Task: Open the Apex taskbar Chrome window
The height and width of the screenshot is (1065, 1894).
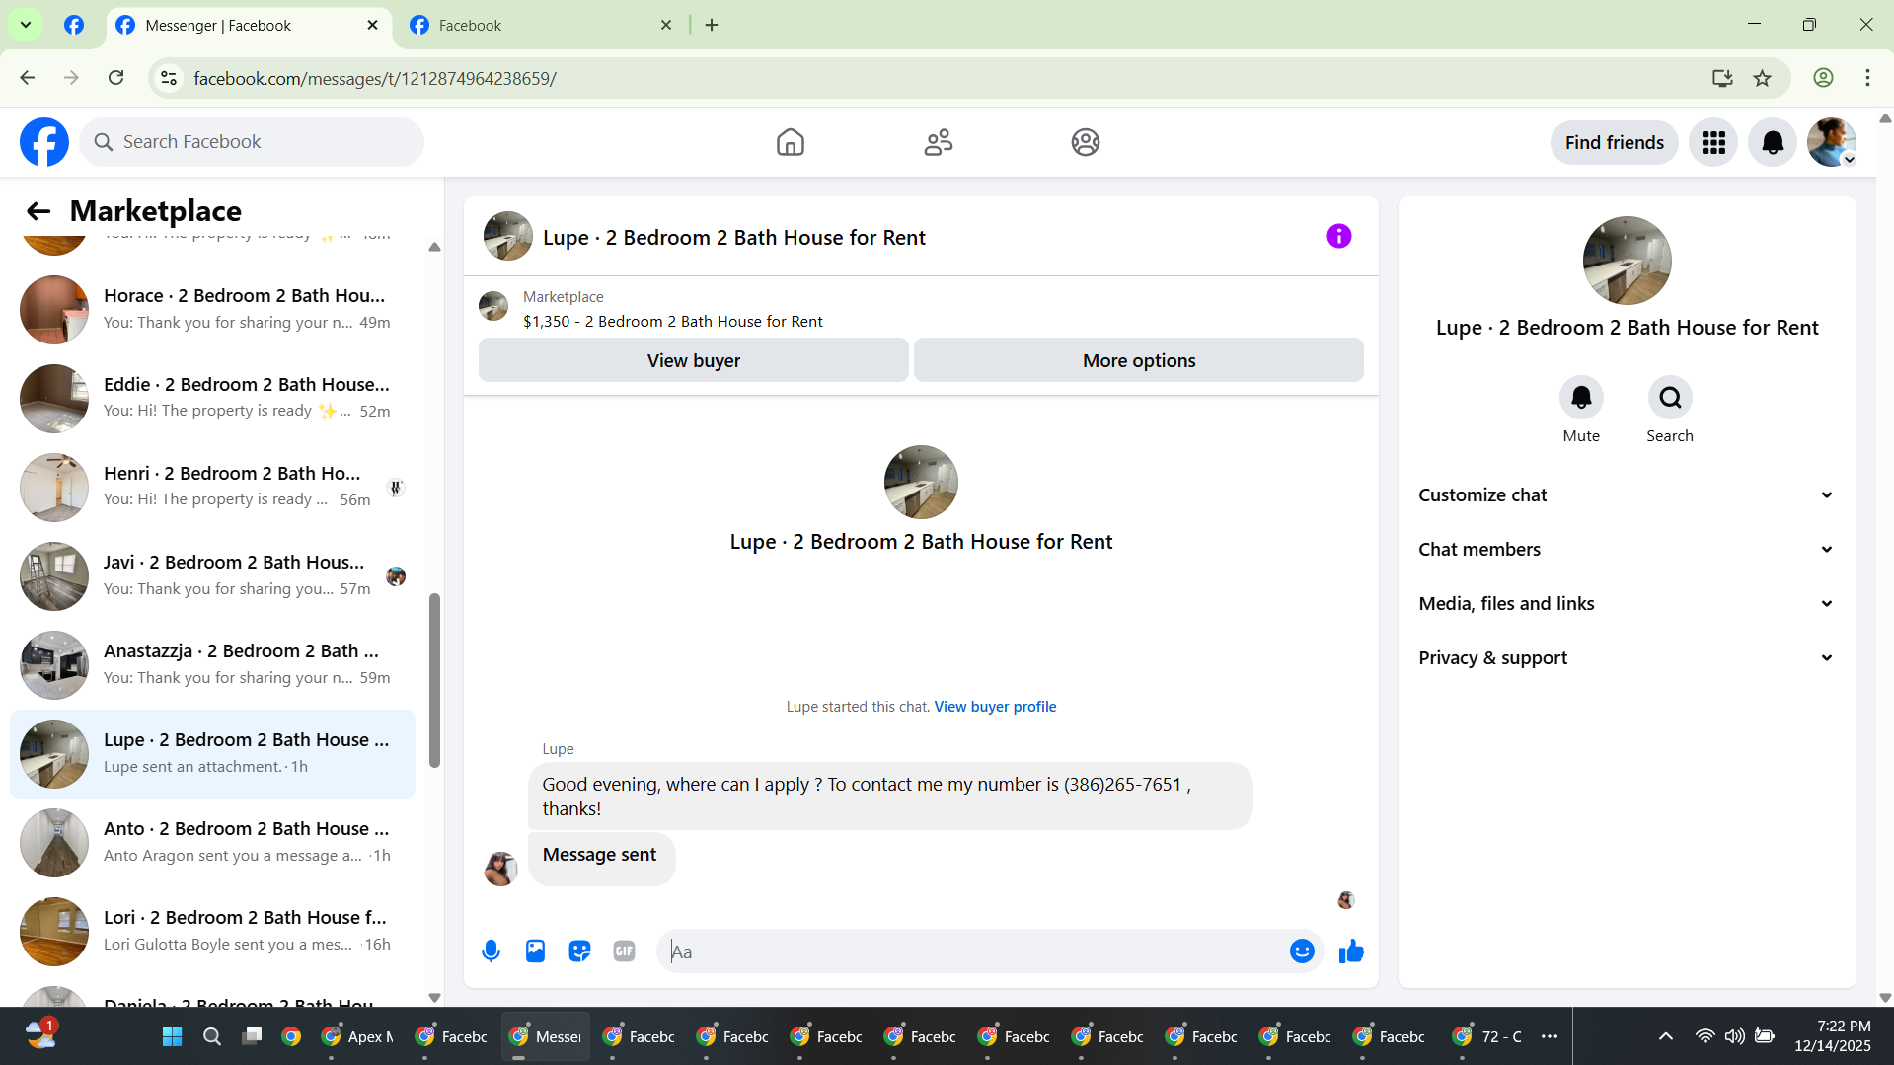Action: pyautogui.click(x=357, y=1036)
